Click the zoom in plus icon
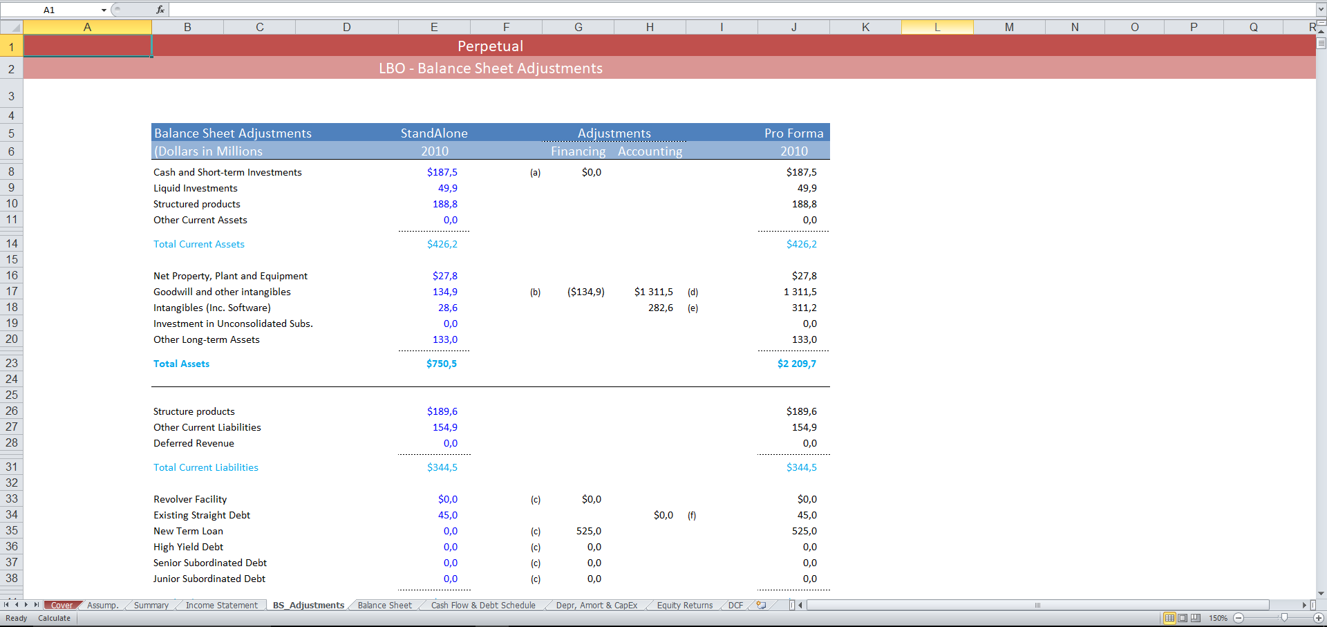The height and width of the screenshot is (627, 1327). (x=1319, y=618)
